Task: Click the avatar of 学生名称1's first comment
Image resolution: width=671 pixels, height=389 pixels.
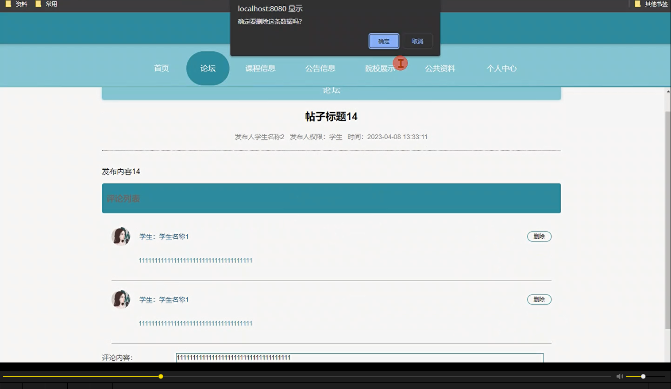Action: click(x=121, y=236)
